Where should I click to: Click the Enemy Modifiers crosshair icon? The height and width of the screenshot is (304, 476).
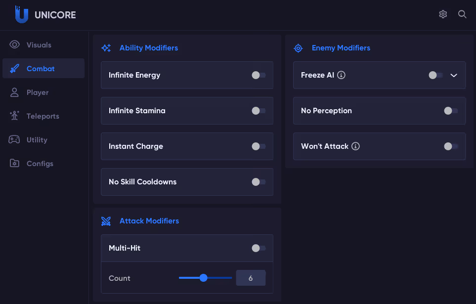[298, 48]
